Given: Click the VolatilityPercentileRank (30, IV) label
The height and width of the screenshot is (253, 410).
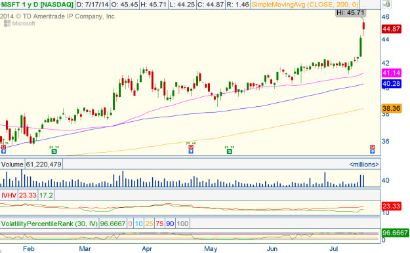Looking at the screenshot, I should click(x=49, y=224).
